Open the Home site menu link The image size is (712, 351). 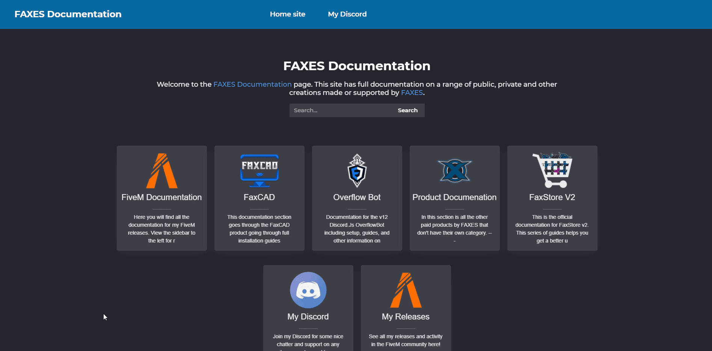[287, 14]
